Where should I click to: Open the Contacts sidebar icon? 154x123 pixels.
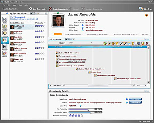click(x=5, y=26)
